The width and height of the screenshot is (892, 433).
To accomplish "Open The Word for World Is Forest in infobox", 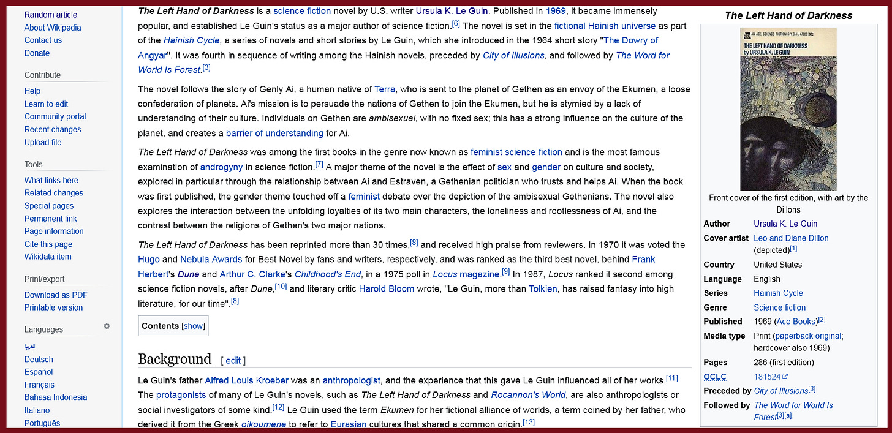I will [793, 410].
